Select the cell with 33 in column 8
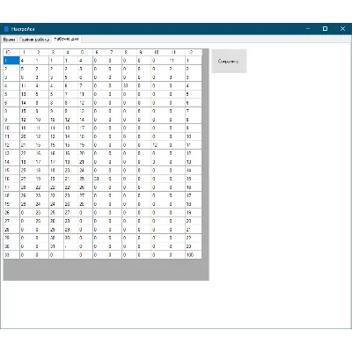352x352 pixels. (129, 86)
